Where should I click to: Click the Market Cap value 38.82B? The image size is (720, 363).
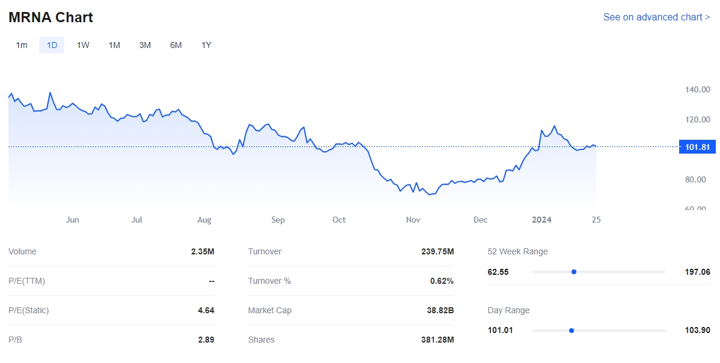coord(441,310)
